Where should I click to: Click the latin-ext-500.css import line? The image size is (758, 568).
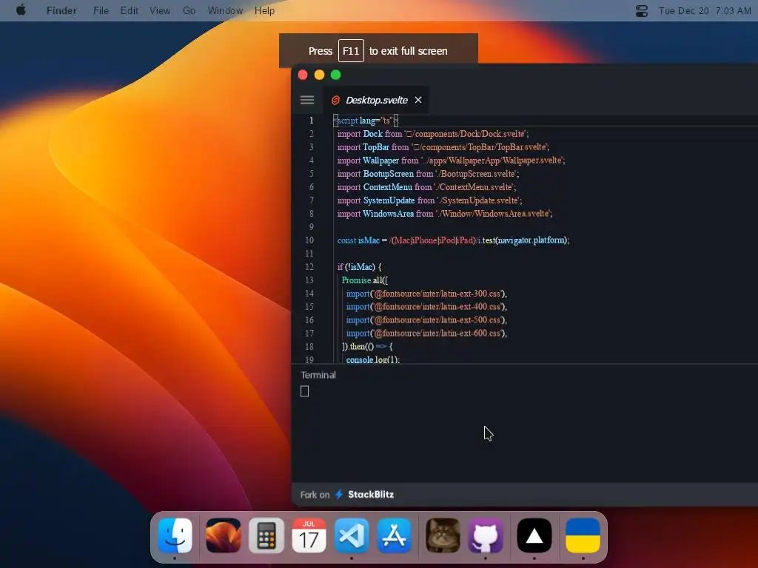click(426, 319)
